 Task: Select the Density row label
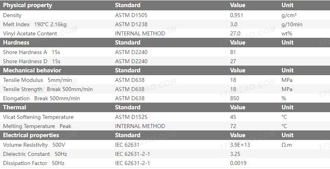click(x=12, y=15)
